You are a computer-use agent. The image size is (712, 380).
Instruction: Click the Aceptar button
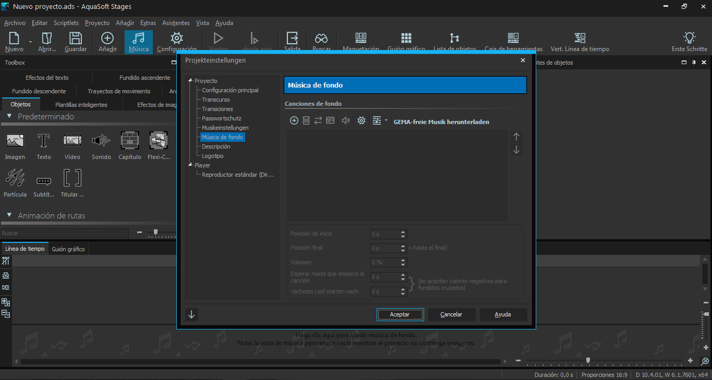point(400,314)
